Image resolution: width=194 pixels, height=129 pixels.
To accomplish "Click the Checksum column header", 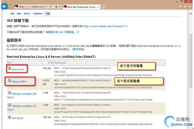I will (109, 63).
